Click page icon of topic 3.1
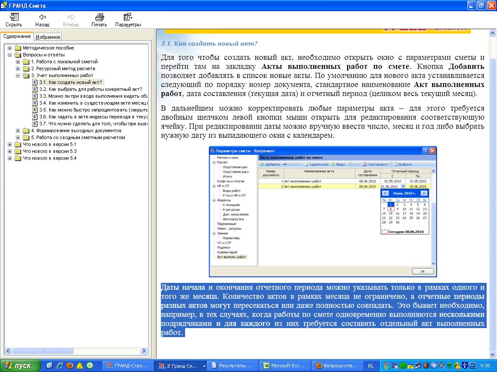The height and width of the screenshot is (372, 497). pyautogui.click(x=35, y=82)
